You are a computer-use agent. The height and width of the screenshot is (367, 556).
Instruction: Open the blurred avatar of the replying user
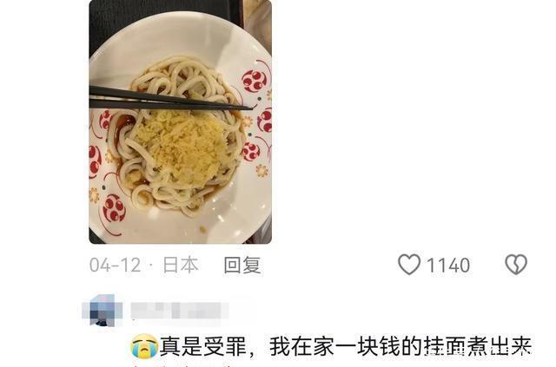(x=103, y=311)
